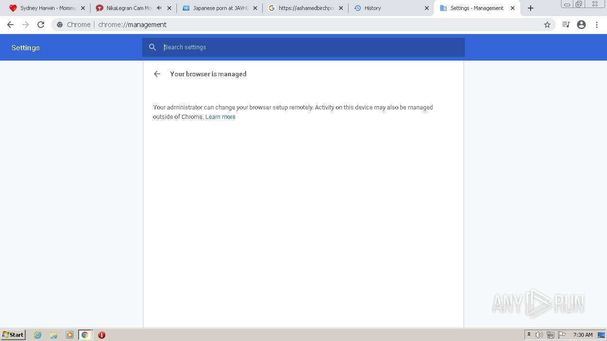The height and width of the screenshot is (341, 607).
Task: Open the volume speaker tray icon
Action: 539,335
